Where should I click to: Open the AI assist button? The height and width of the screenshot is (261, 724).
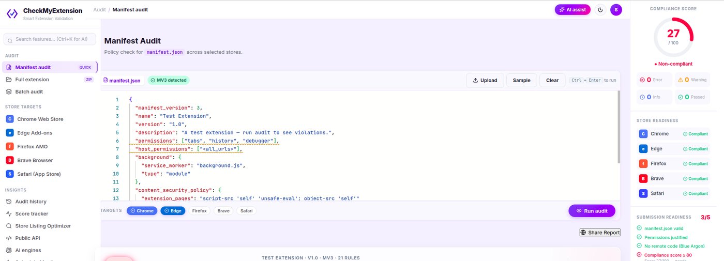click(x=572, y=9)
